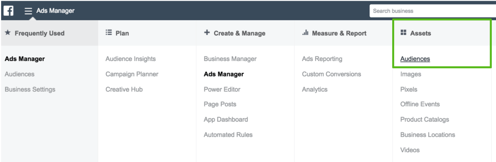
Task: Click the grid icon beside Assets
Action: pyautogui.click(x=403, y=33)
